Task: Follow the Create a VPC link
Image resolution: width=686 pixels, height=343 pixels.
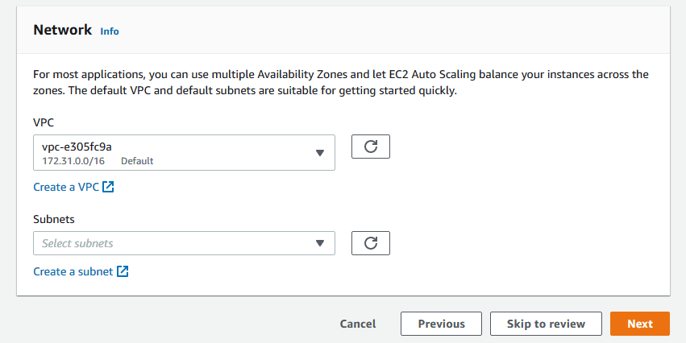Action: 66,187
